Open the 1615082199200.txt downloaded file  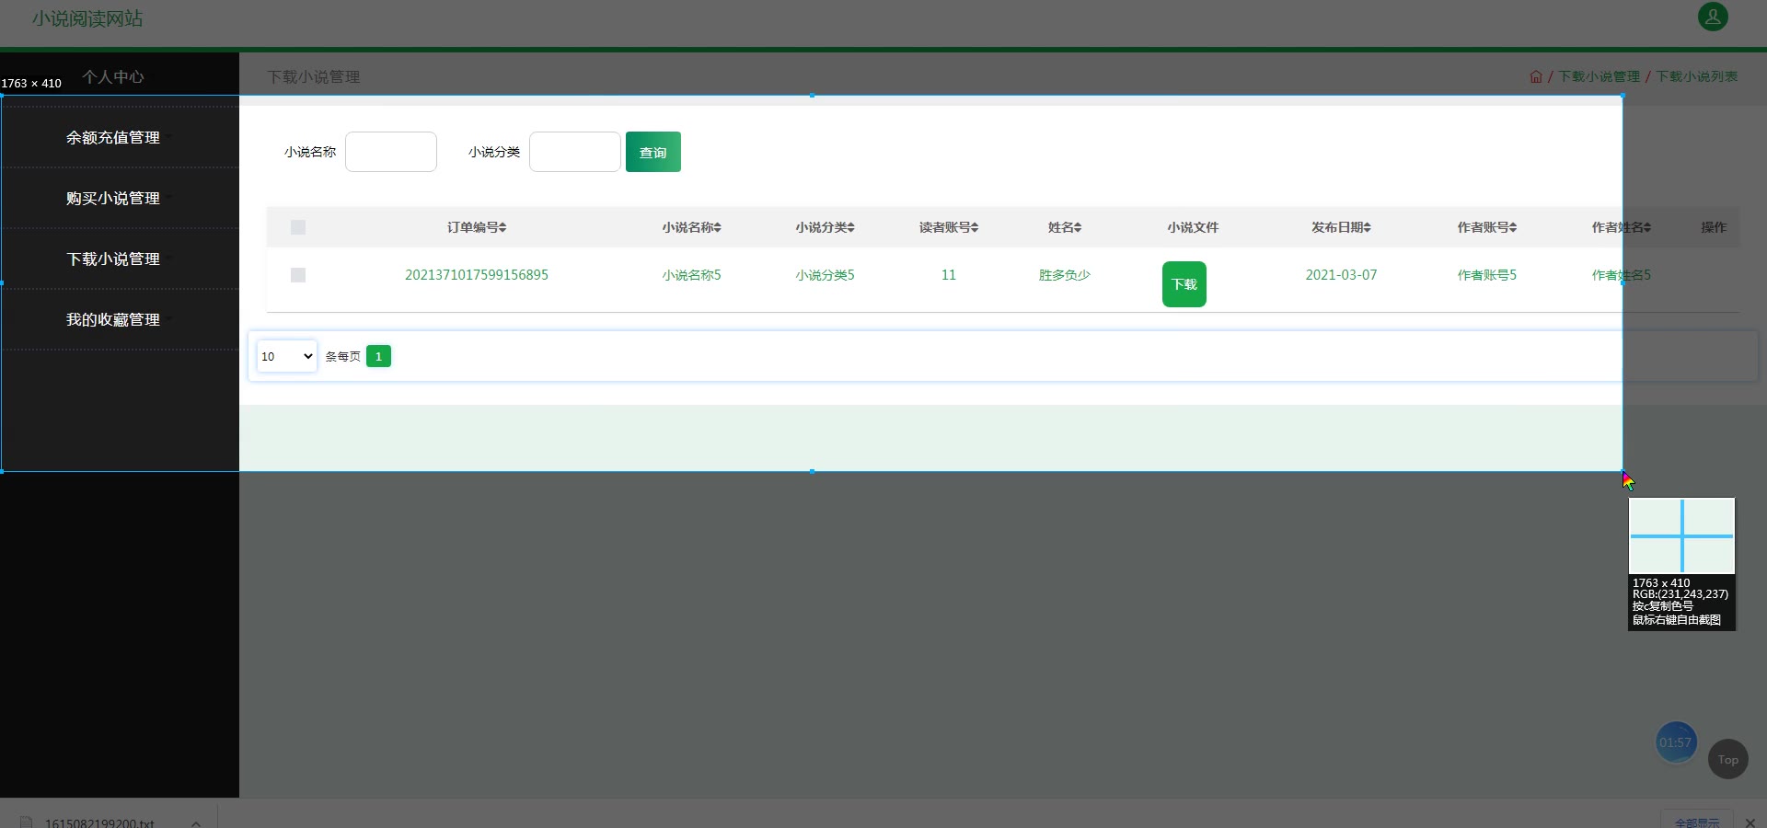click(x=98, y=822)
